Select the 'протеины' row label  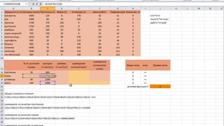coord(13,72)
